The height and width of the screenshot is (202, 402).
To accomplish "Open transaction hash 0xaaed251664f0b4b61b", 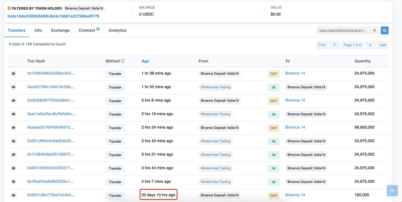I will 51,127.
